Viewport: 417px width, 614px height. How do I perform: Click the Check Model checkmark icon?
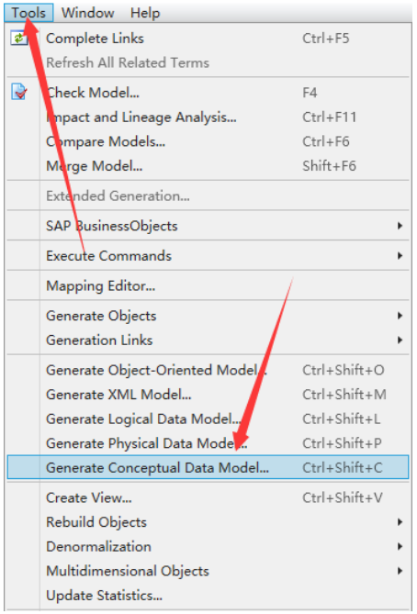[18, 93]
